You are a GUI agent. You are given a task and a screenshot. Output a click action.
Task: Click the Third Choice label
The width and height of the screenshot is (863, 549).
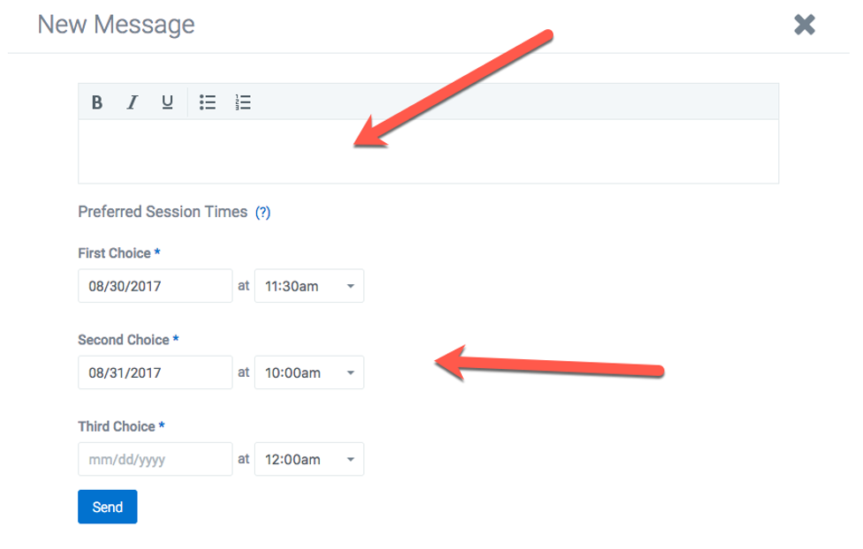click(x=117, y=426)
